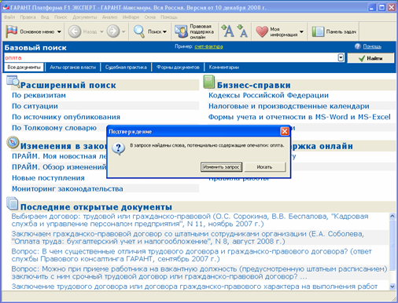Click the Back arrow navigation icon
The height and width of the screenshot is (303, 398).
tap(75, 31)
